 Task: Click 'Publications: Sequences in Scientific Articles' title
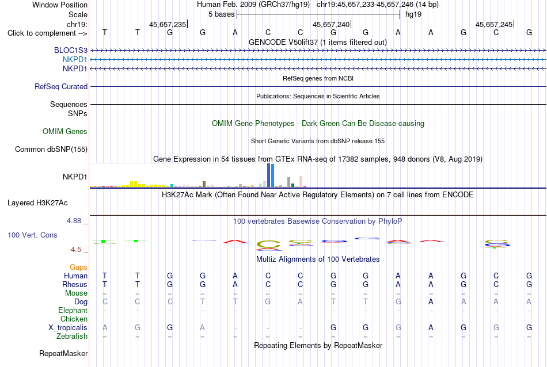click(x=318, y=96)
